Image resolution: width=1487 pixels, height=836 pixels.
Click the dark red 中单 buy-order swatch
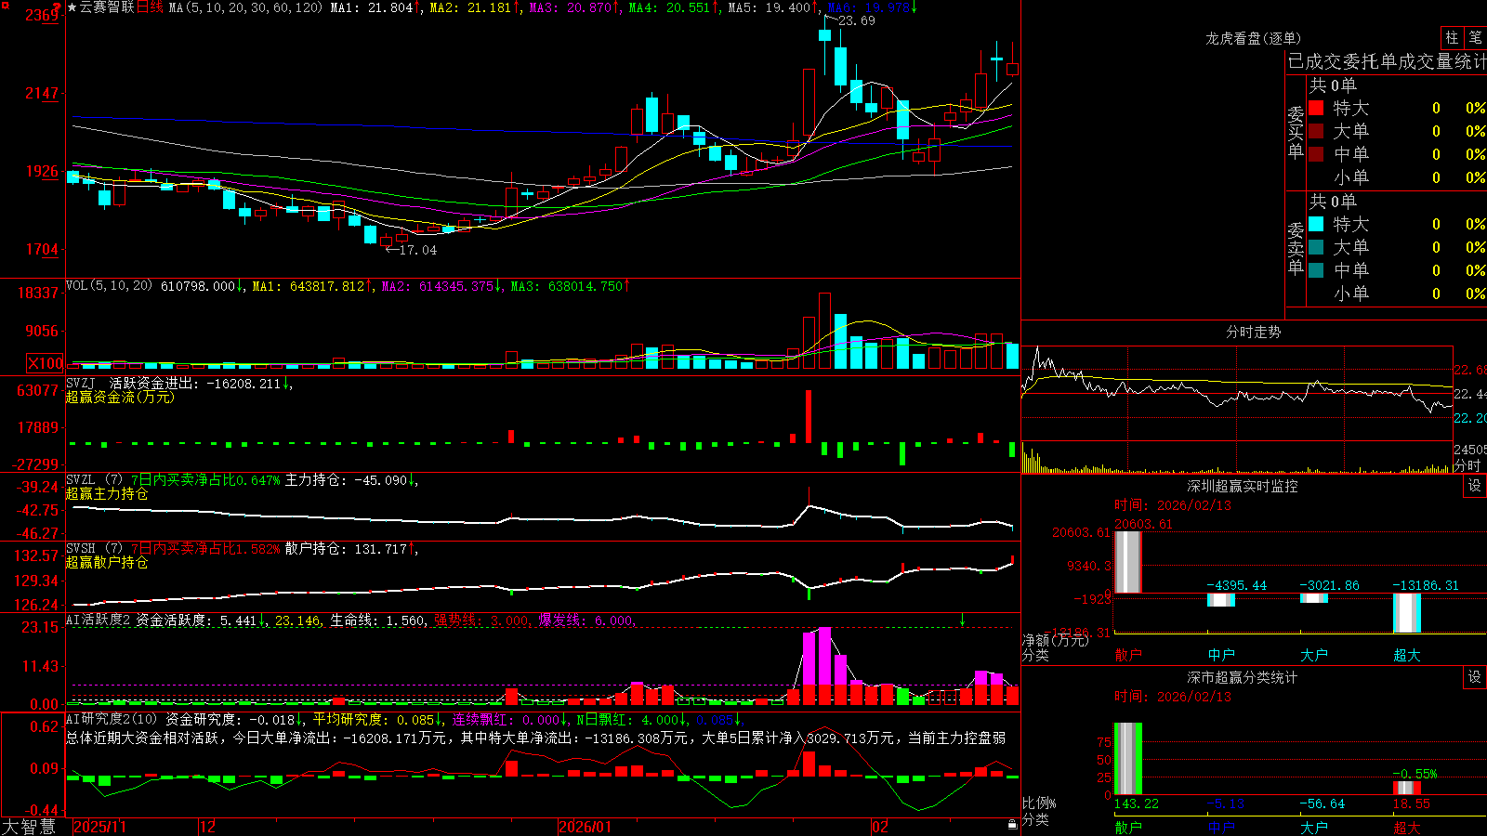[1316, 154]
